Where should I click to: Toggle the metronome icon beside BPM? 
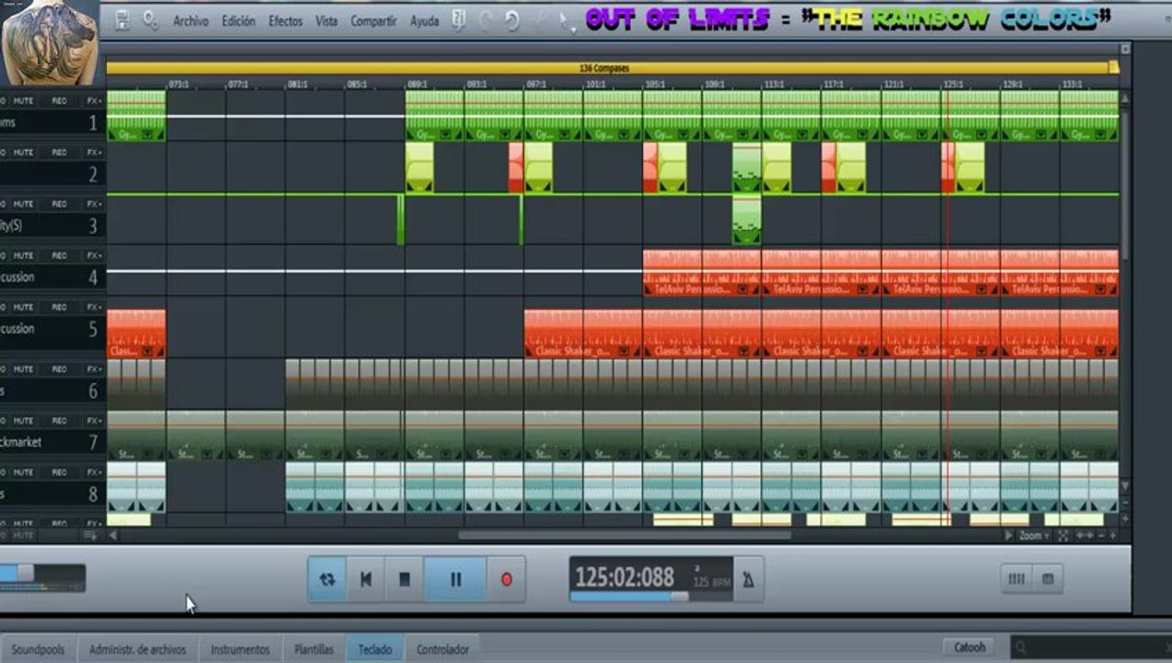click(x=748, y=579)
